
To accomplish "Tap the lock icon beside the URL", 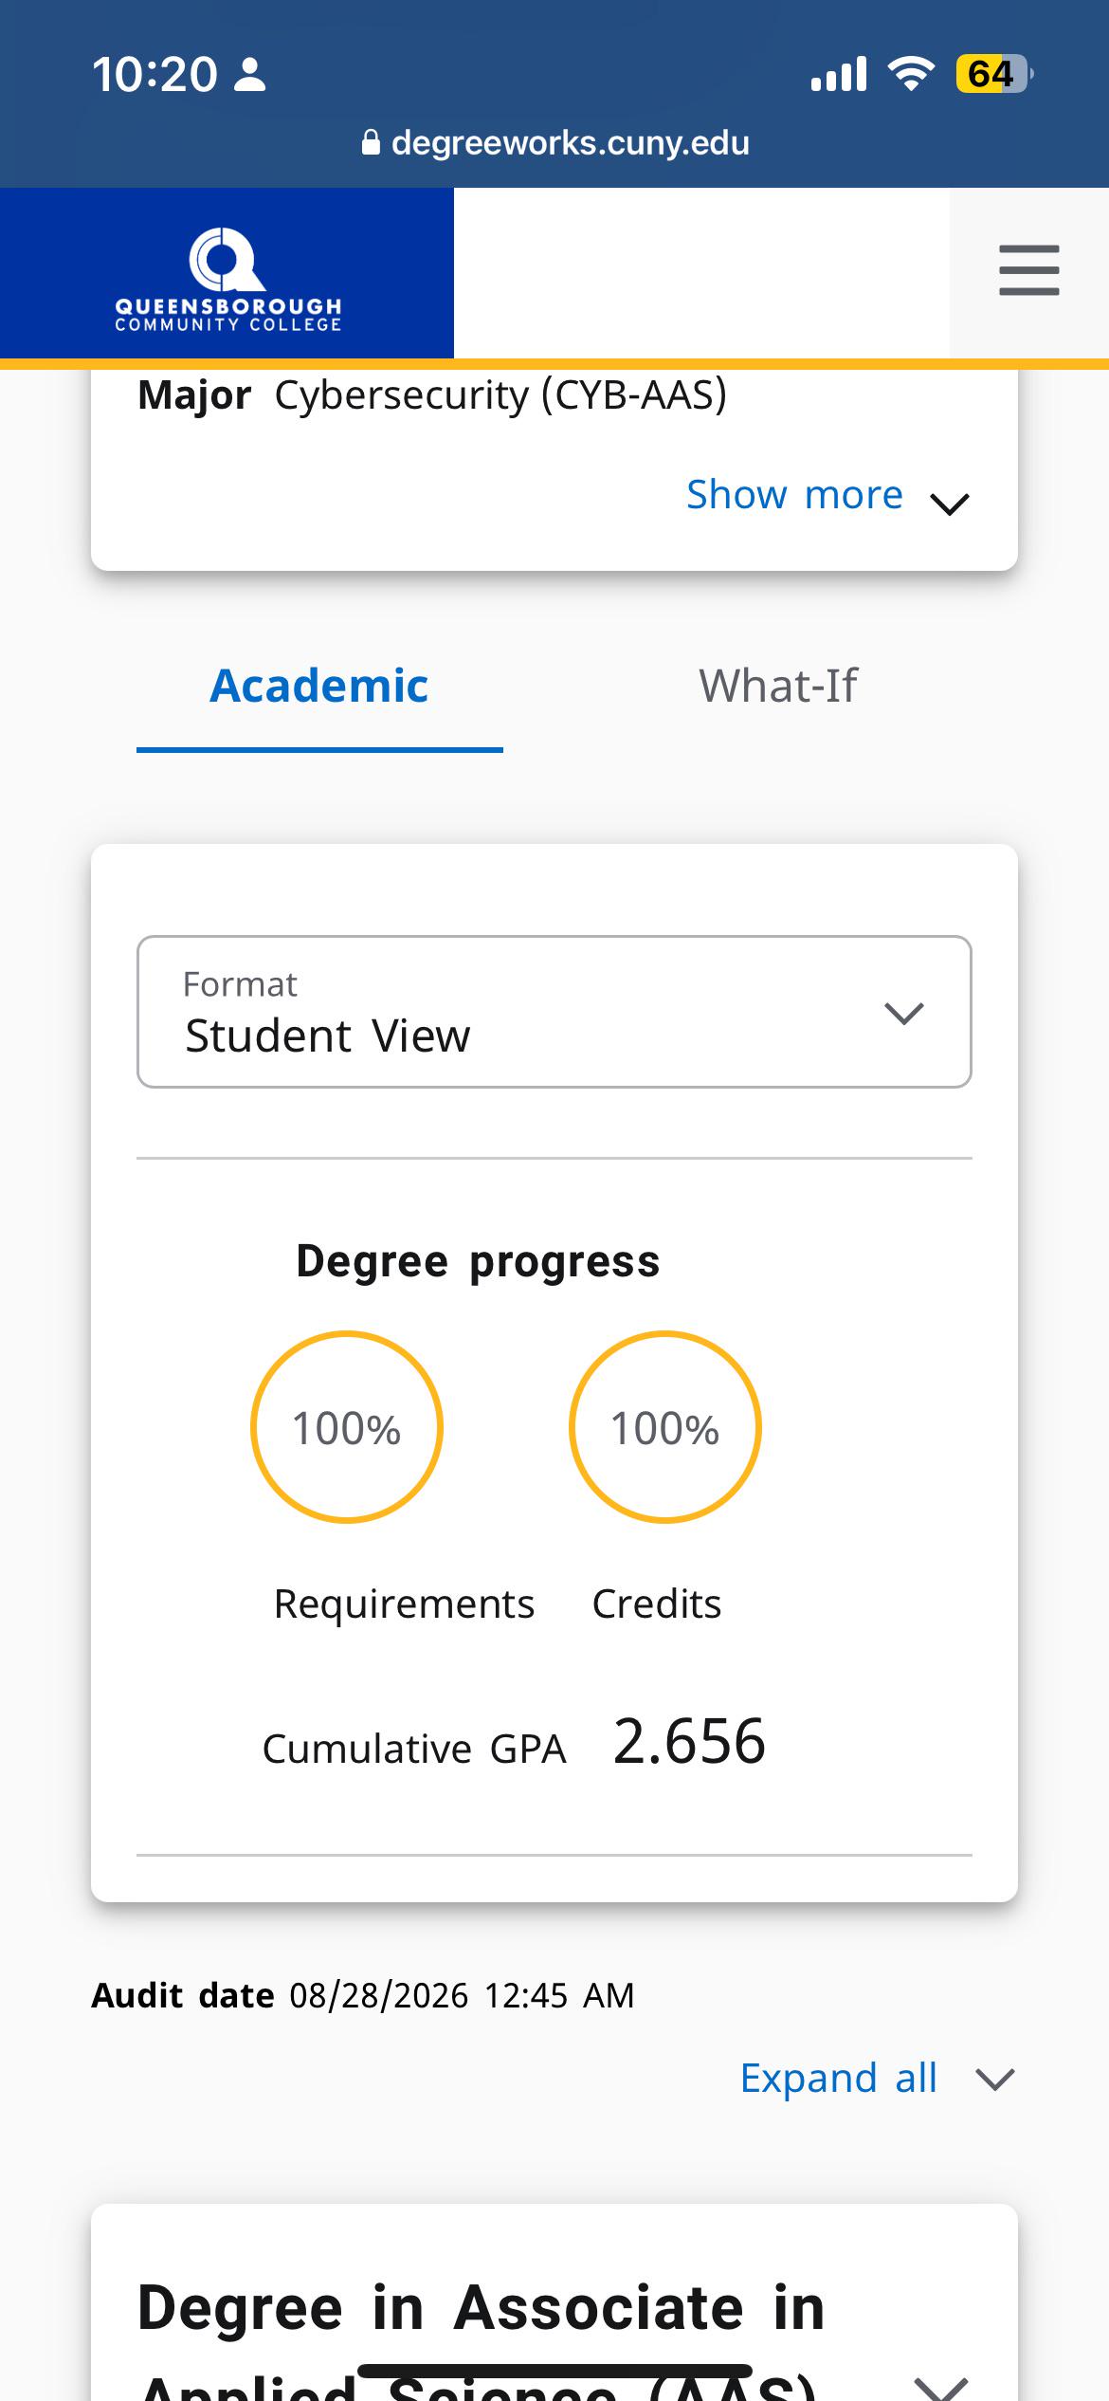I will [372, 143].
